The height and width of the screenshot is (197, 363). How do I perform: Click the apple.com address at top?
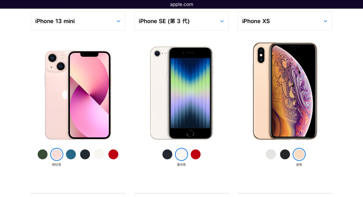pos(181,4)
